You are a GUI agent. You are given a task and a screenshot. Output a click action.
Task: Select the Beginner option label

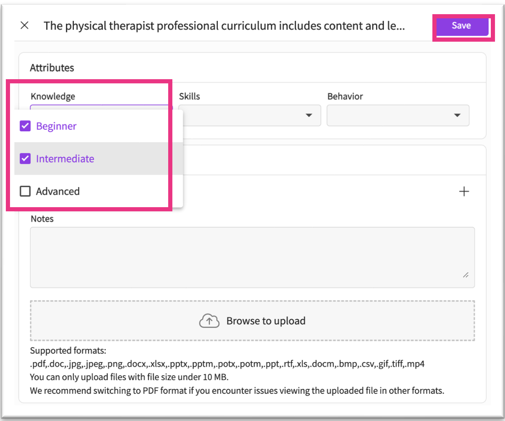point(56,126)
